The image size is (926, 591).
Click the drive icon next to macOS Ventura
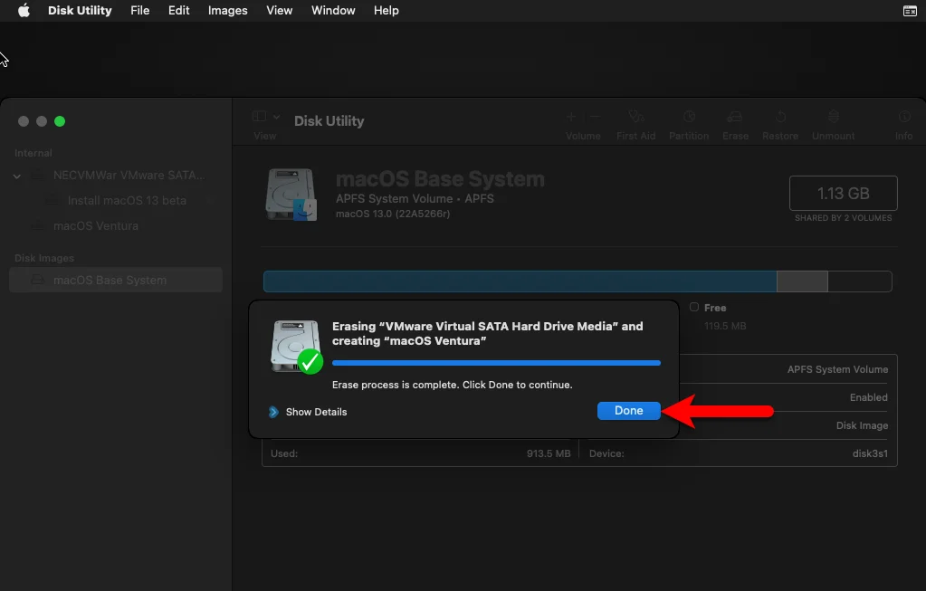38,225
